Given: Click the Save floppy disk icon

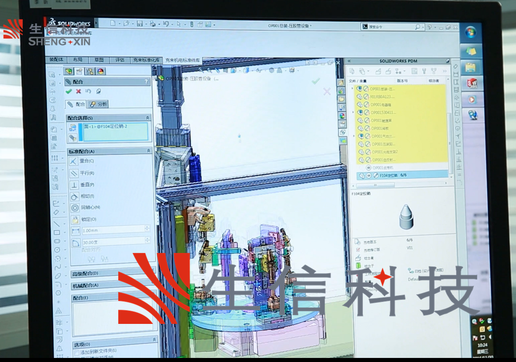Looking at the screenshot, I should 139,24.
